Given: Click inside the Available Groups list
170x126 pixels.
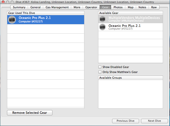Looking at the screenshot, I should (130, 94).
